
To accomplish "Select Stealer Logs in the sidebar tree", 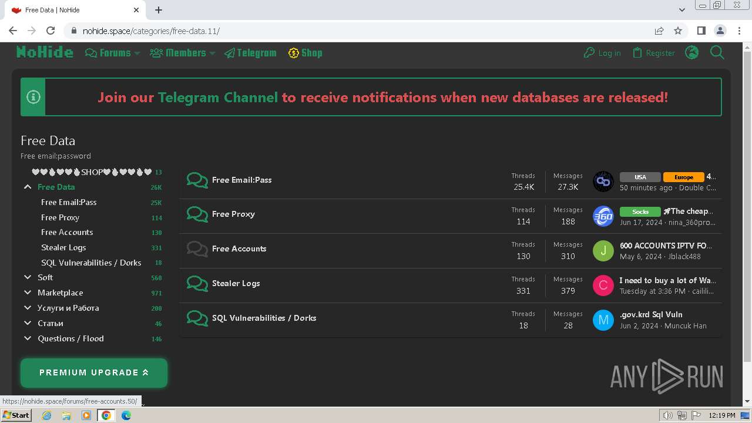I will pyautogui.click(x=63, y=247).
